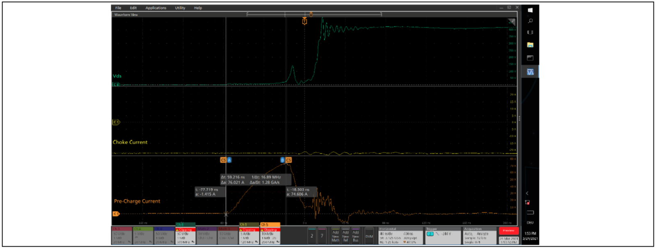Open the Utility menu
The image size is (656, 248).
tap(180, 8)
